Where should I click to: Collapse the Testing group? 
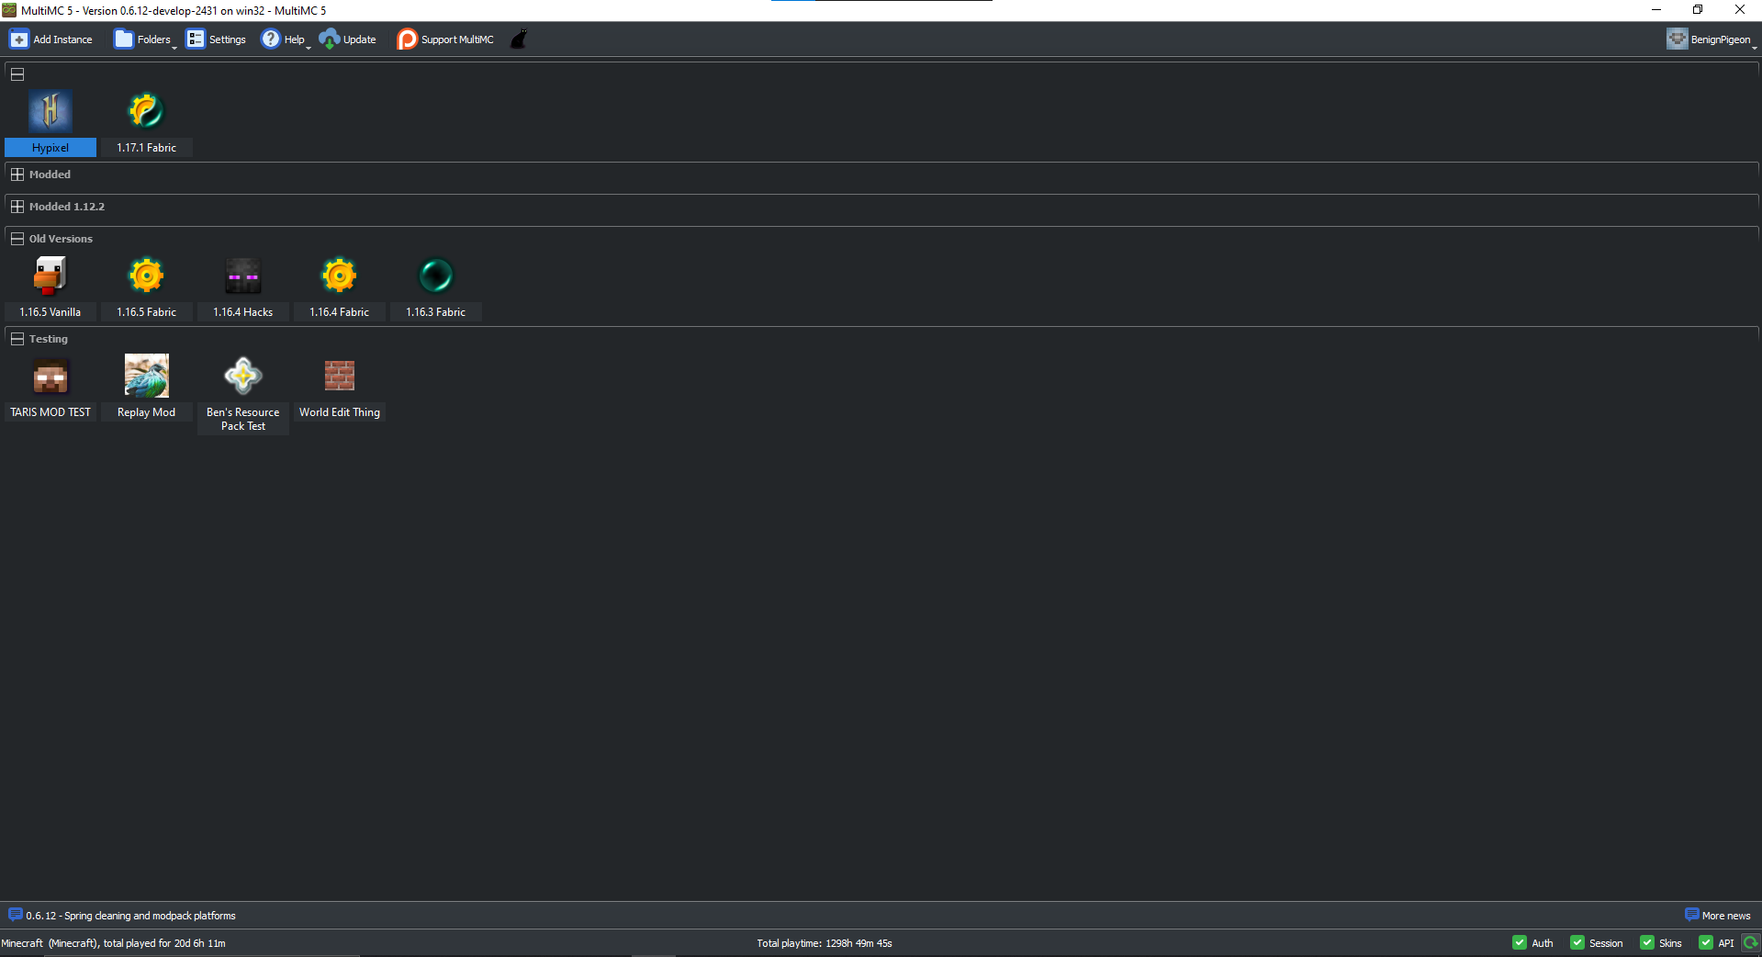(x=17, y=339)
